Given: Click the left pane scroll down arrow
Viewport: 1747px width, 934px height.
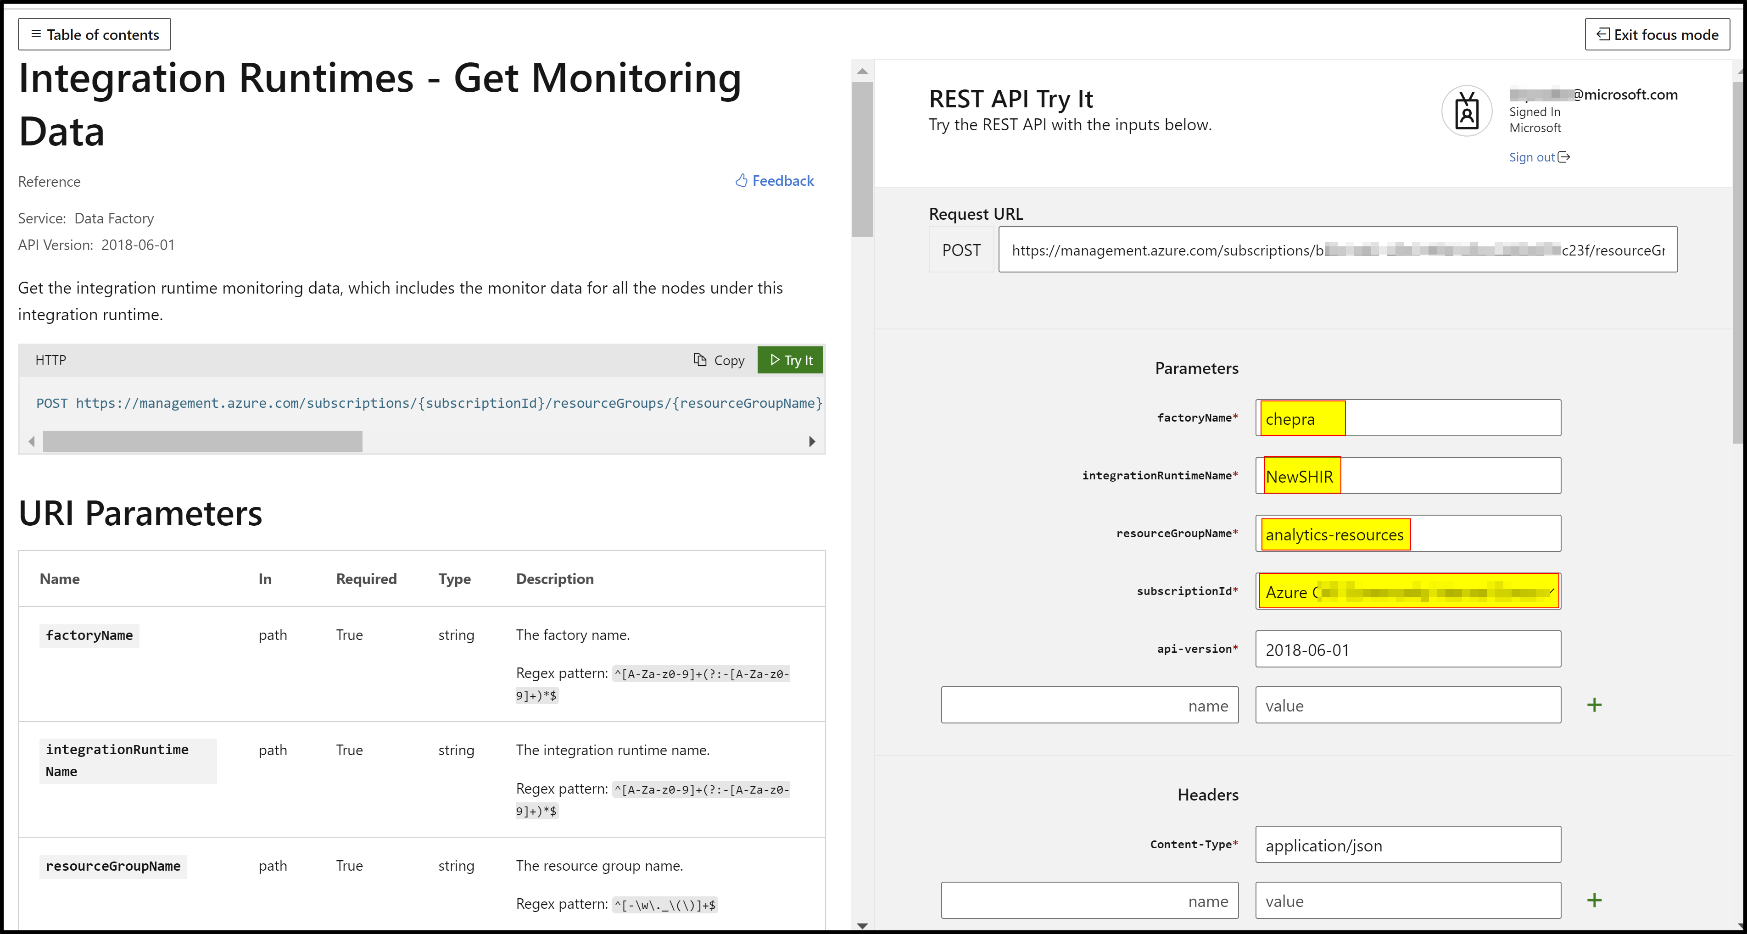Looking at the screenshot, I should click(x=862, y=925).
